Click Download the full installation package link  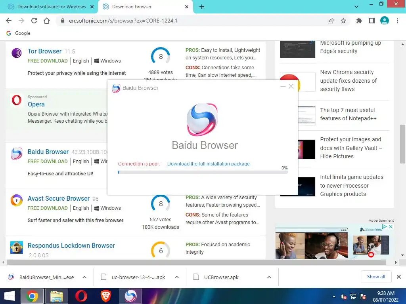pyautogui.click(x=209, y=163)
